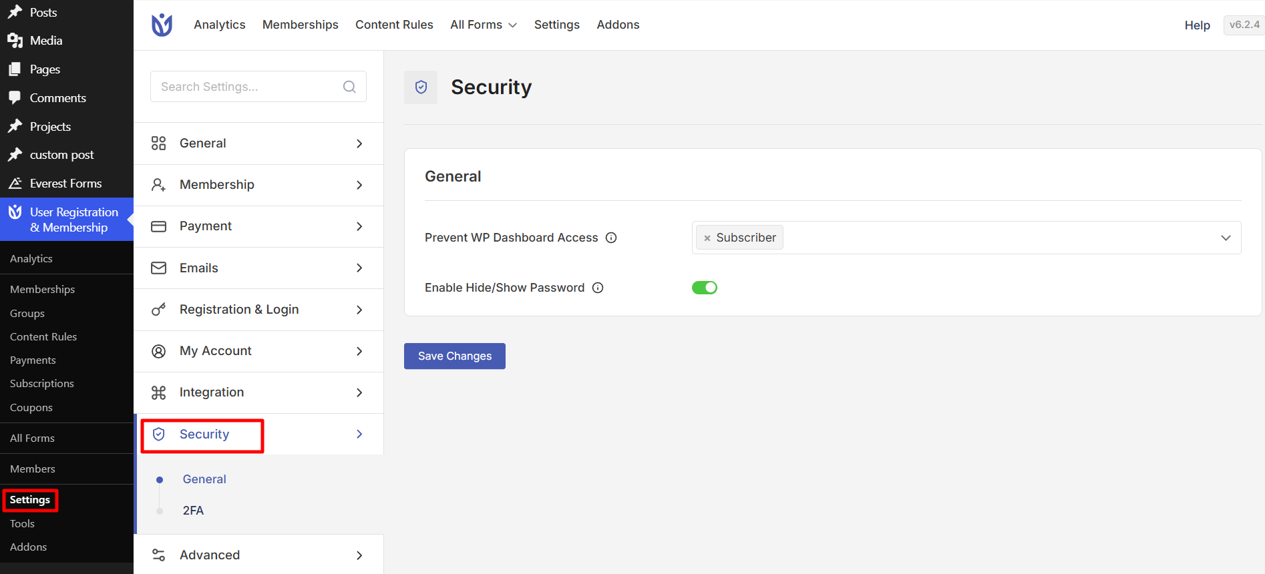1265x574 pixels.
Task: Click the Everest Forms icon
Action: [15, 184]
